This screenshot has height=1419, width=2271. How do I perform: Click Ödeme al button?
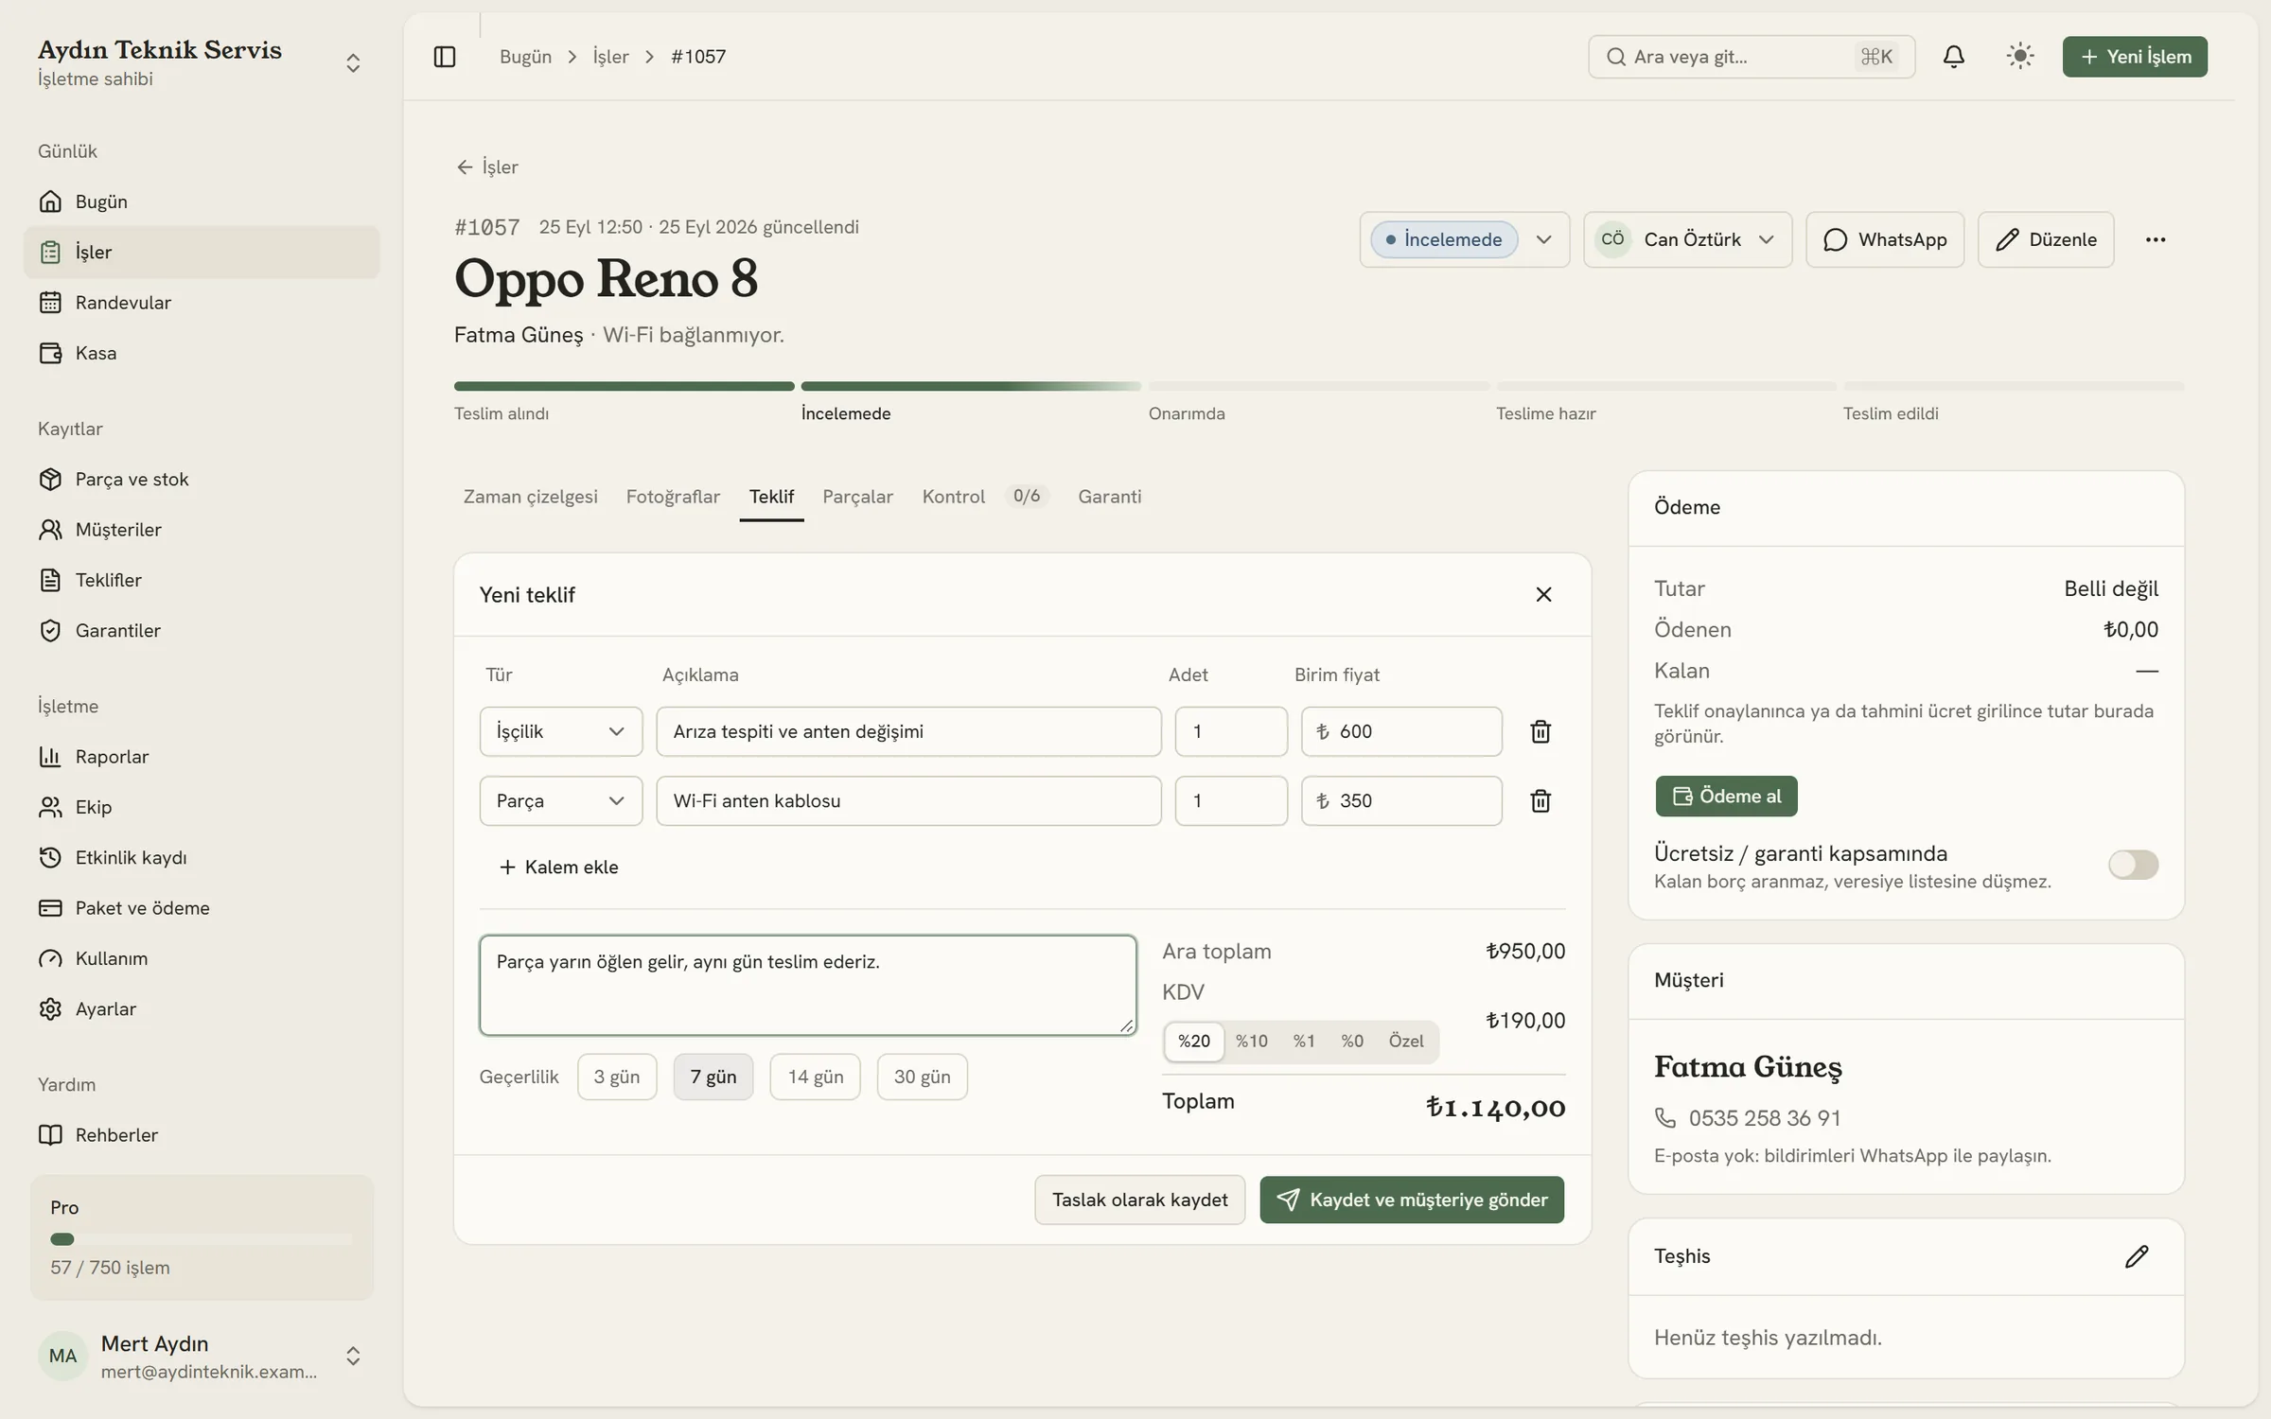1726,797
